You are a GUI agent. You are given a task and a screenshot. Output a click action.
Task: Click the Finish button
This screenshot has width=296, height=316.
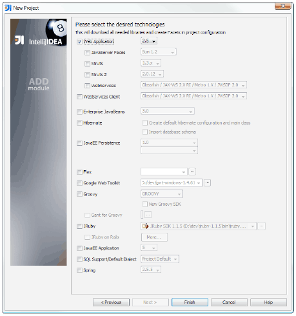tap(190, 302)
